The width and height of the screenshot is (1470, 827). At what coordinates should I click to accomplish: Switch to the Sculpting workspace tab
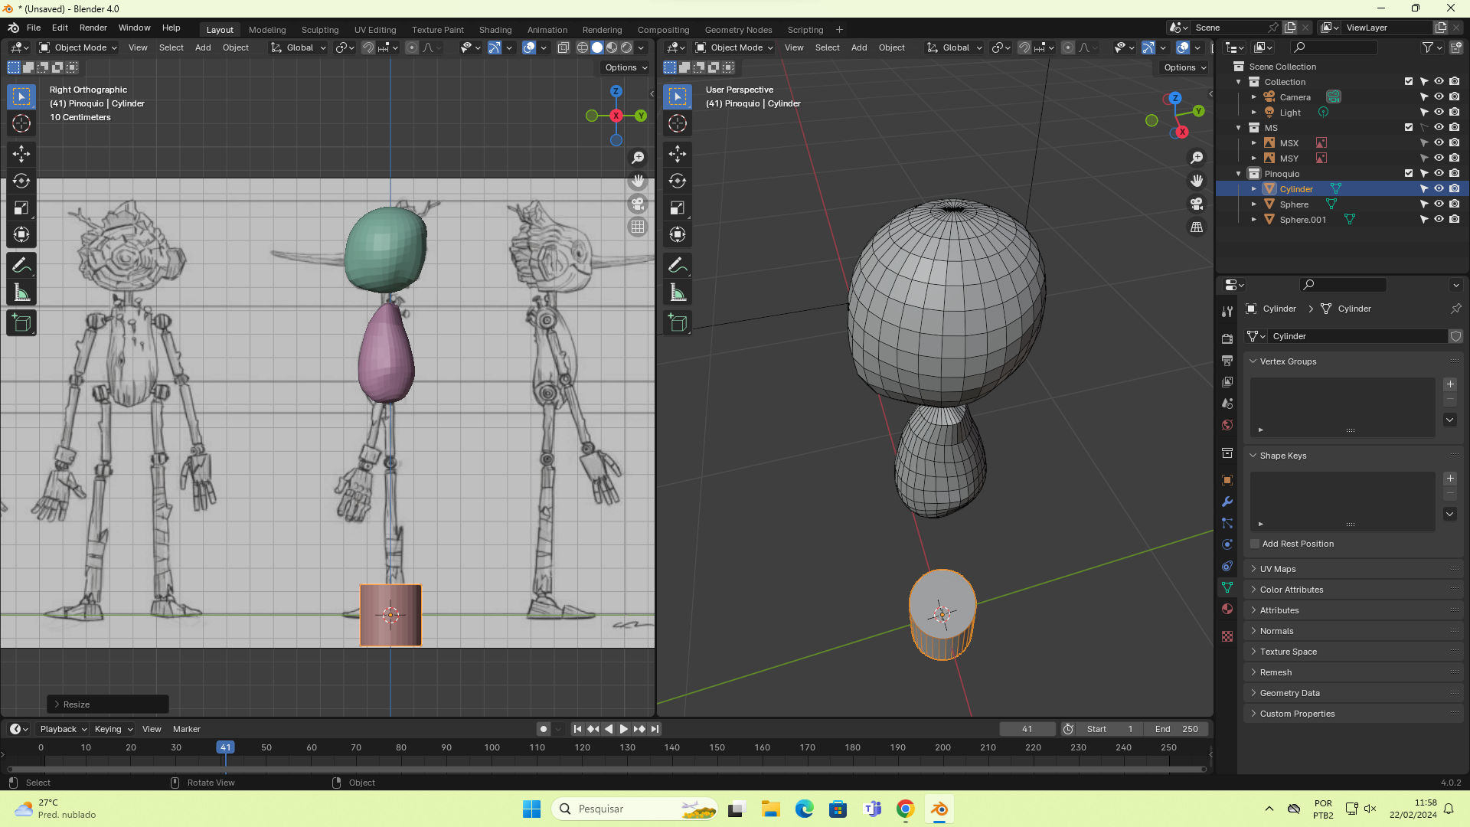(320, 30)
